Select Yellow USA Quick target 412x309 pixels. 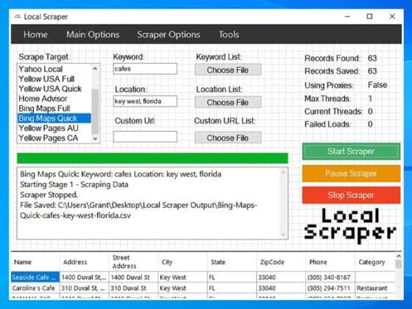pos(54,88)
